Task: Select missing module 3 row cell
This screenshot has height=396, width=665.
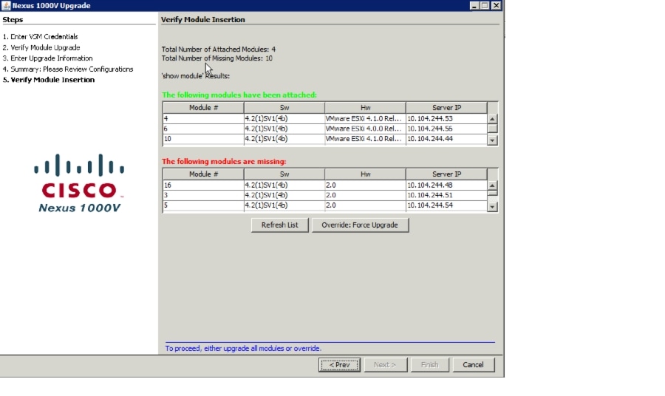Action: click(x=203, y=195)
